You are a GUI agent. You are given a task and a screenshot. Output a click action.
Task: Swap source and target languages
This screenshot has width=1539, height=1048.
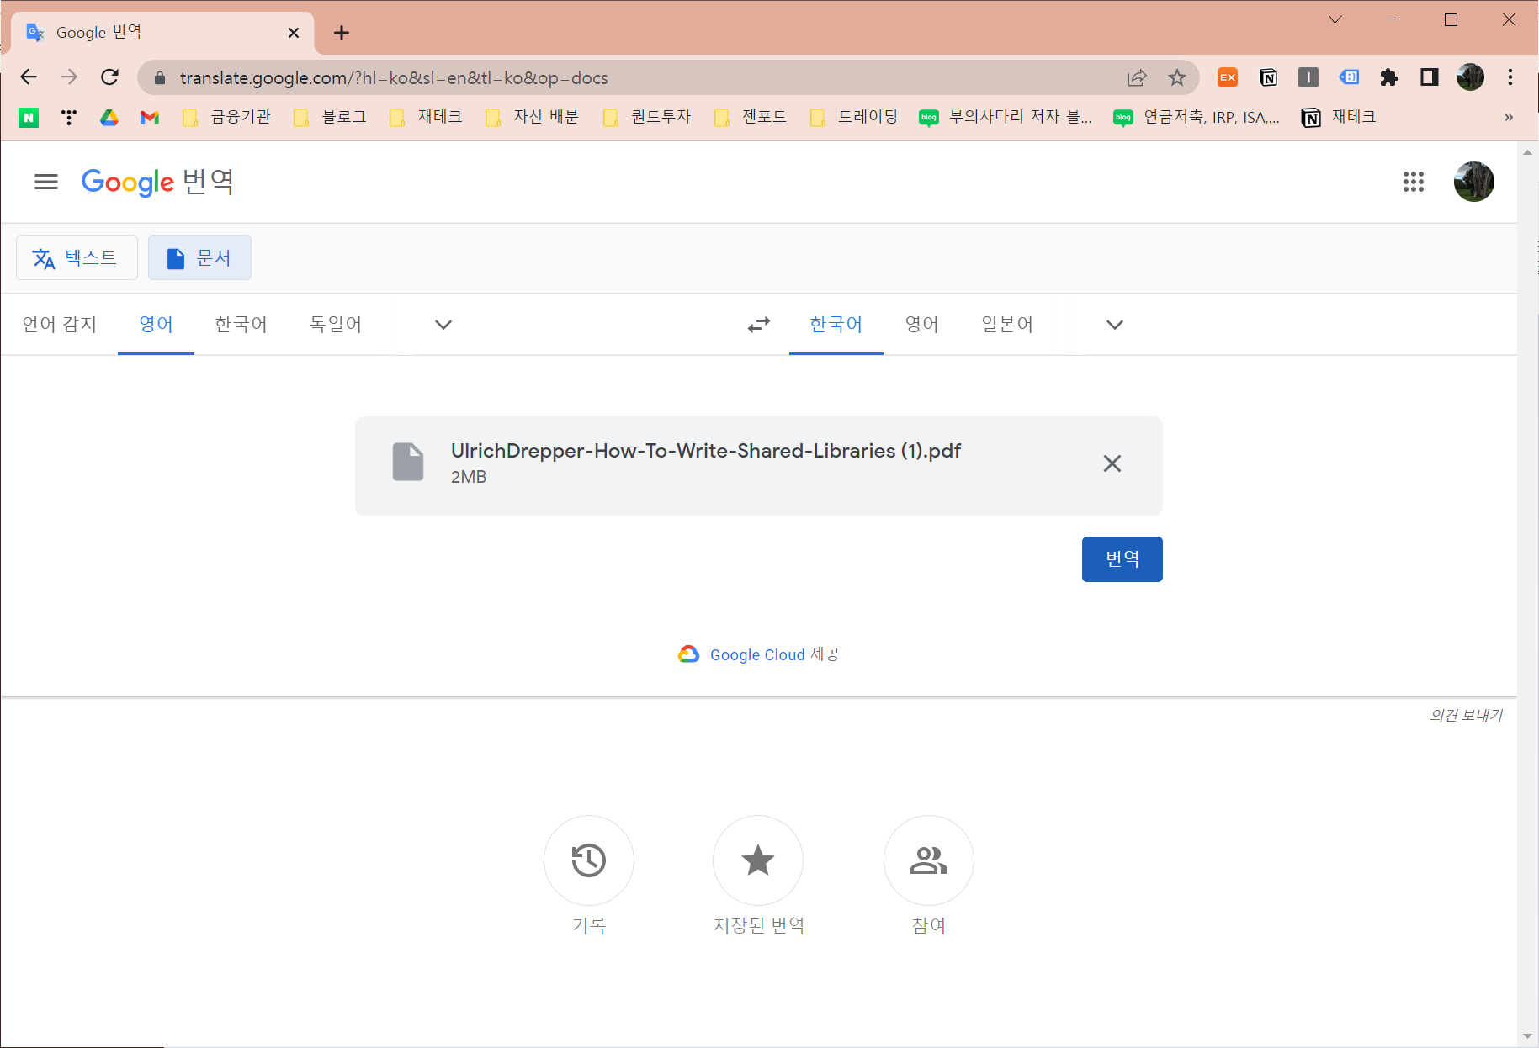759,325
